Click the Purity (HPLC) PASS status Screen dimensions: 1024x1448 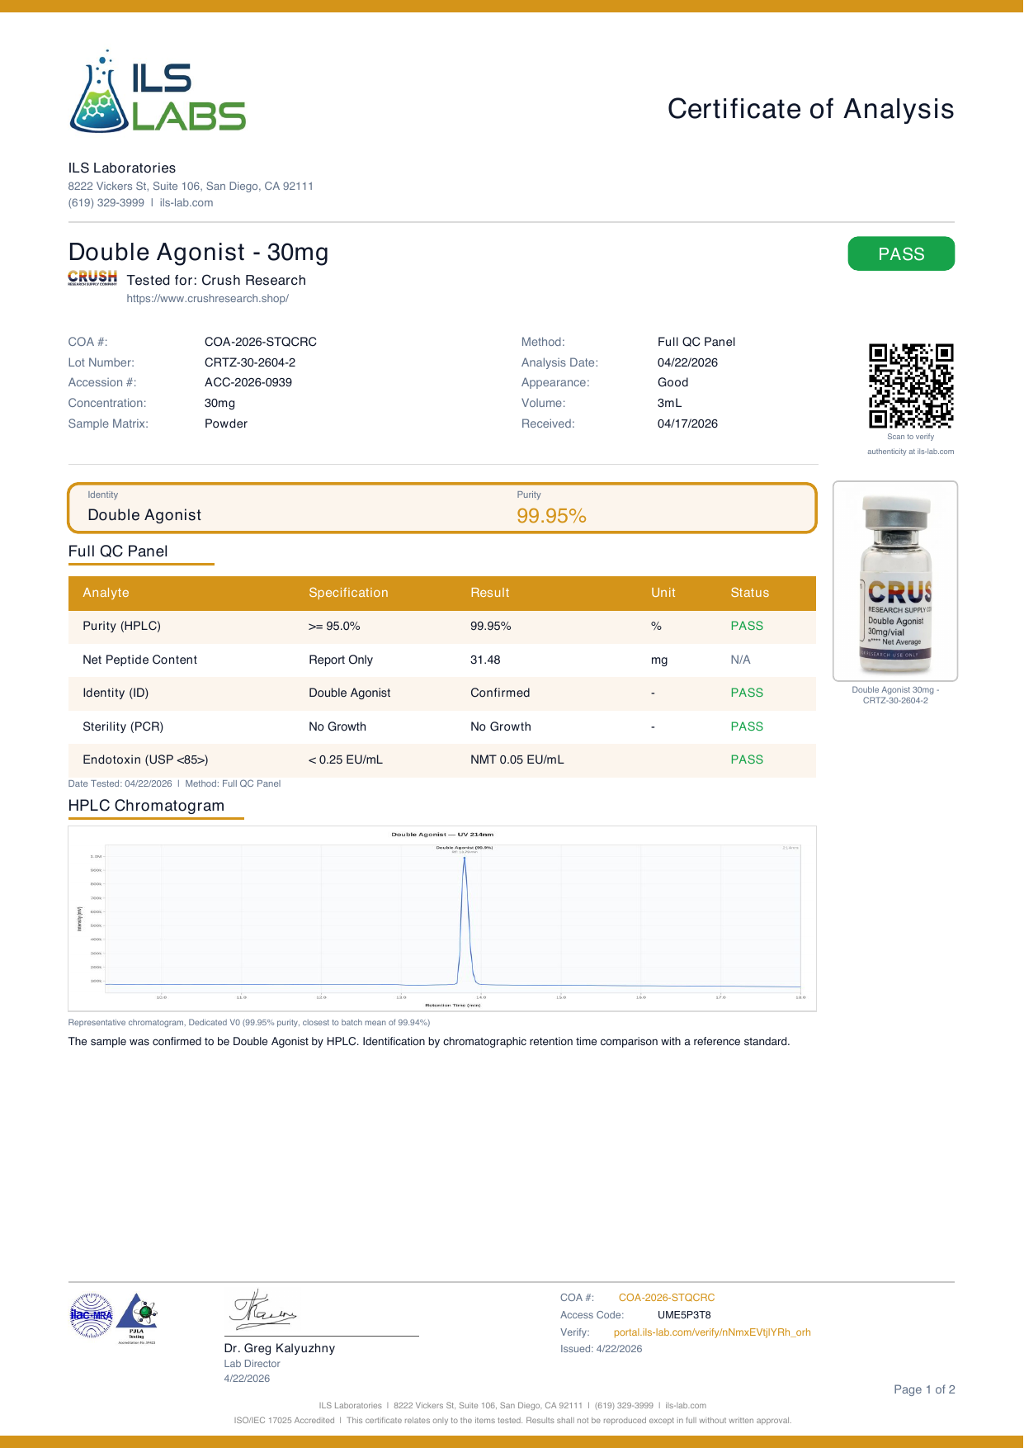(747, 626)
